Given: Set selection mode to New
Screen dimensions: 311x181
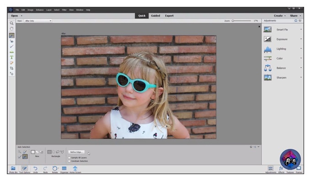Looking at the screenshot, I should pos(33,152).
